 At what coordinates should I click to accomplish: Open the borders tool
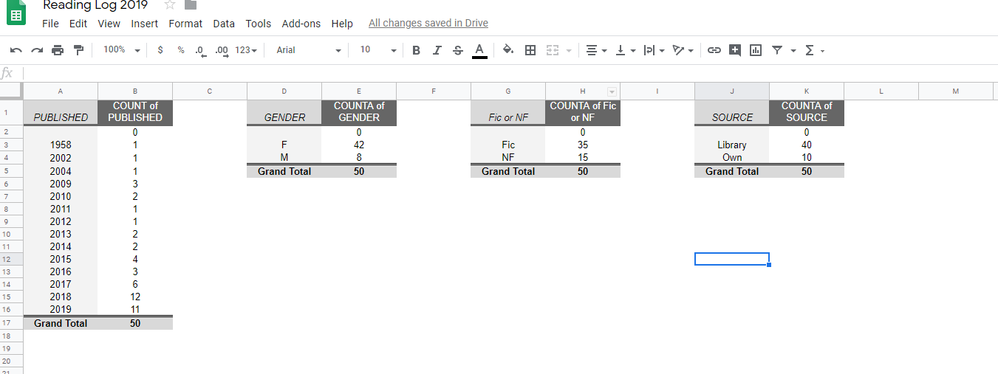click(530, 50)
